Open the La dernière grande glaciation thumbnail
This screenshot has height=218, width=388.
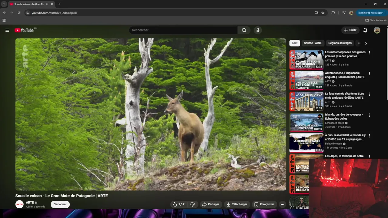tap(306, 143)
